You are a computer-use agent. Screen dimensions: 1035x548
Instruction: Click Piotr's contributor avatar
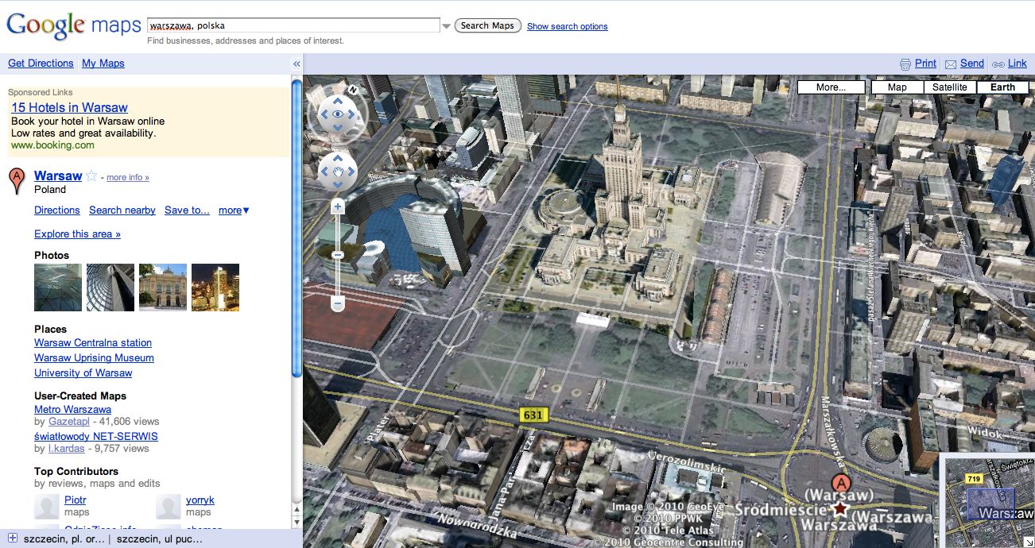click(47, 507)
